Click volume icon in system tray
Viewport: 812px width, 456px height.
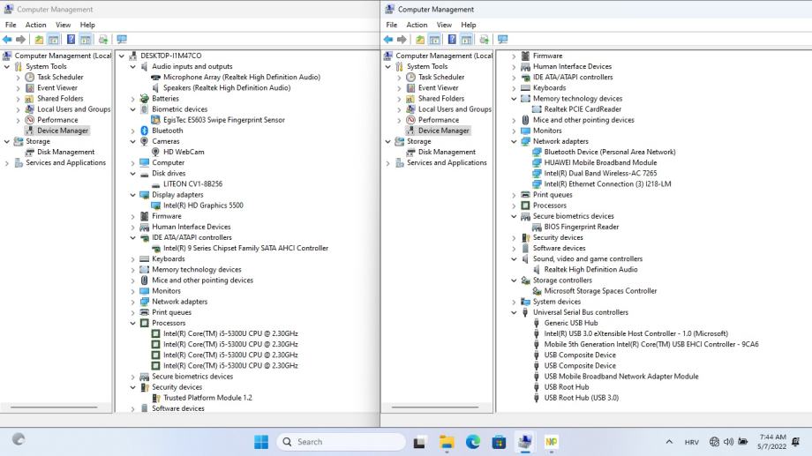pyautogui.click(x=729, y=442)
